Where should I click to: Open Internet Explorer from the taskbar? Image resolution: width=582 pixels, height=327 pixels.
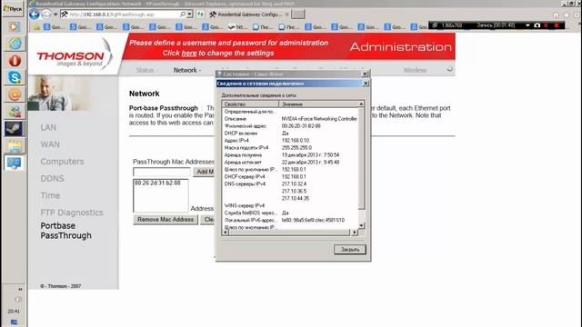[x=15, y=44]
